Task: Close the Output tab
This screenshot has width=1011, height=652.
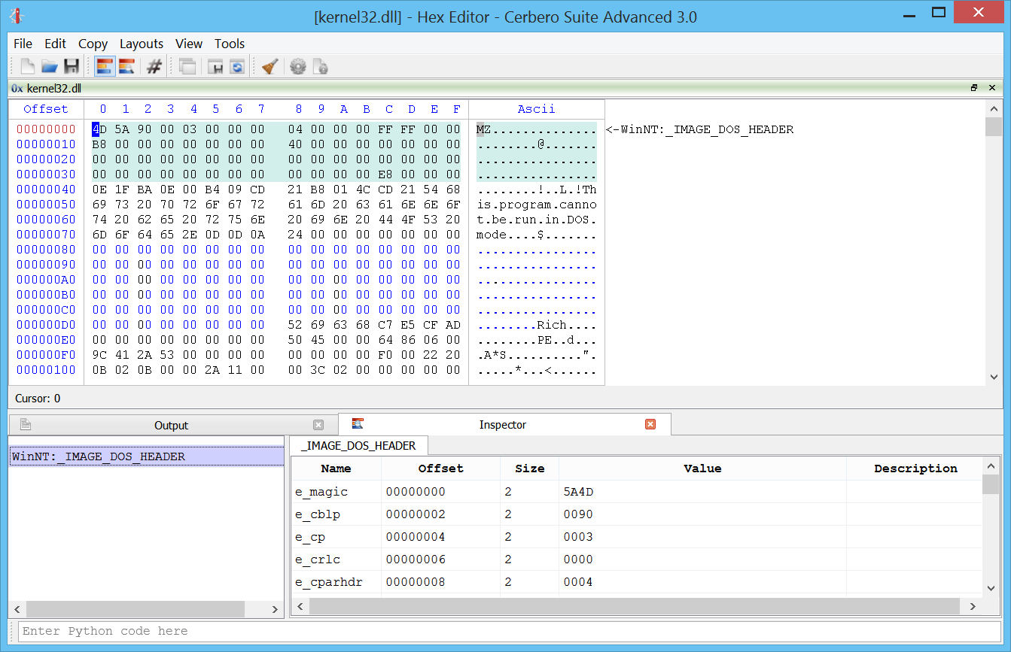Action: (318, 425)
